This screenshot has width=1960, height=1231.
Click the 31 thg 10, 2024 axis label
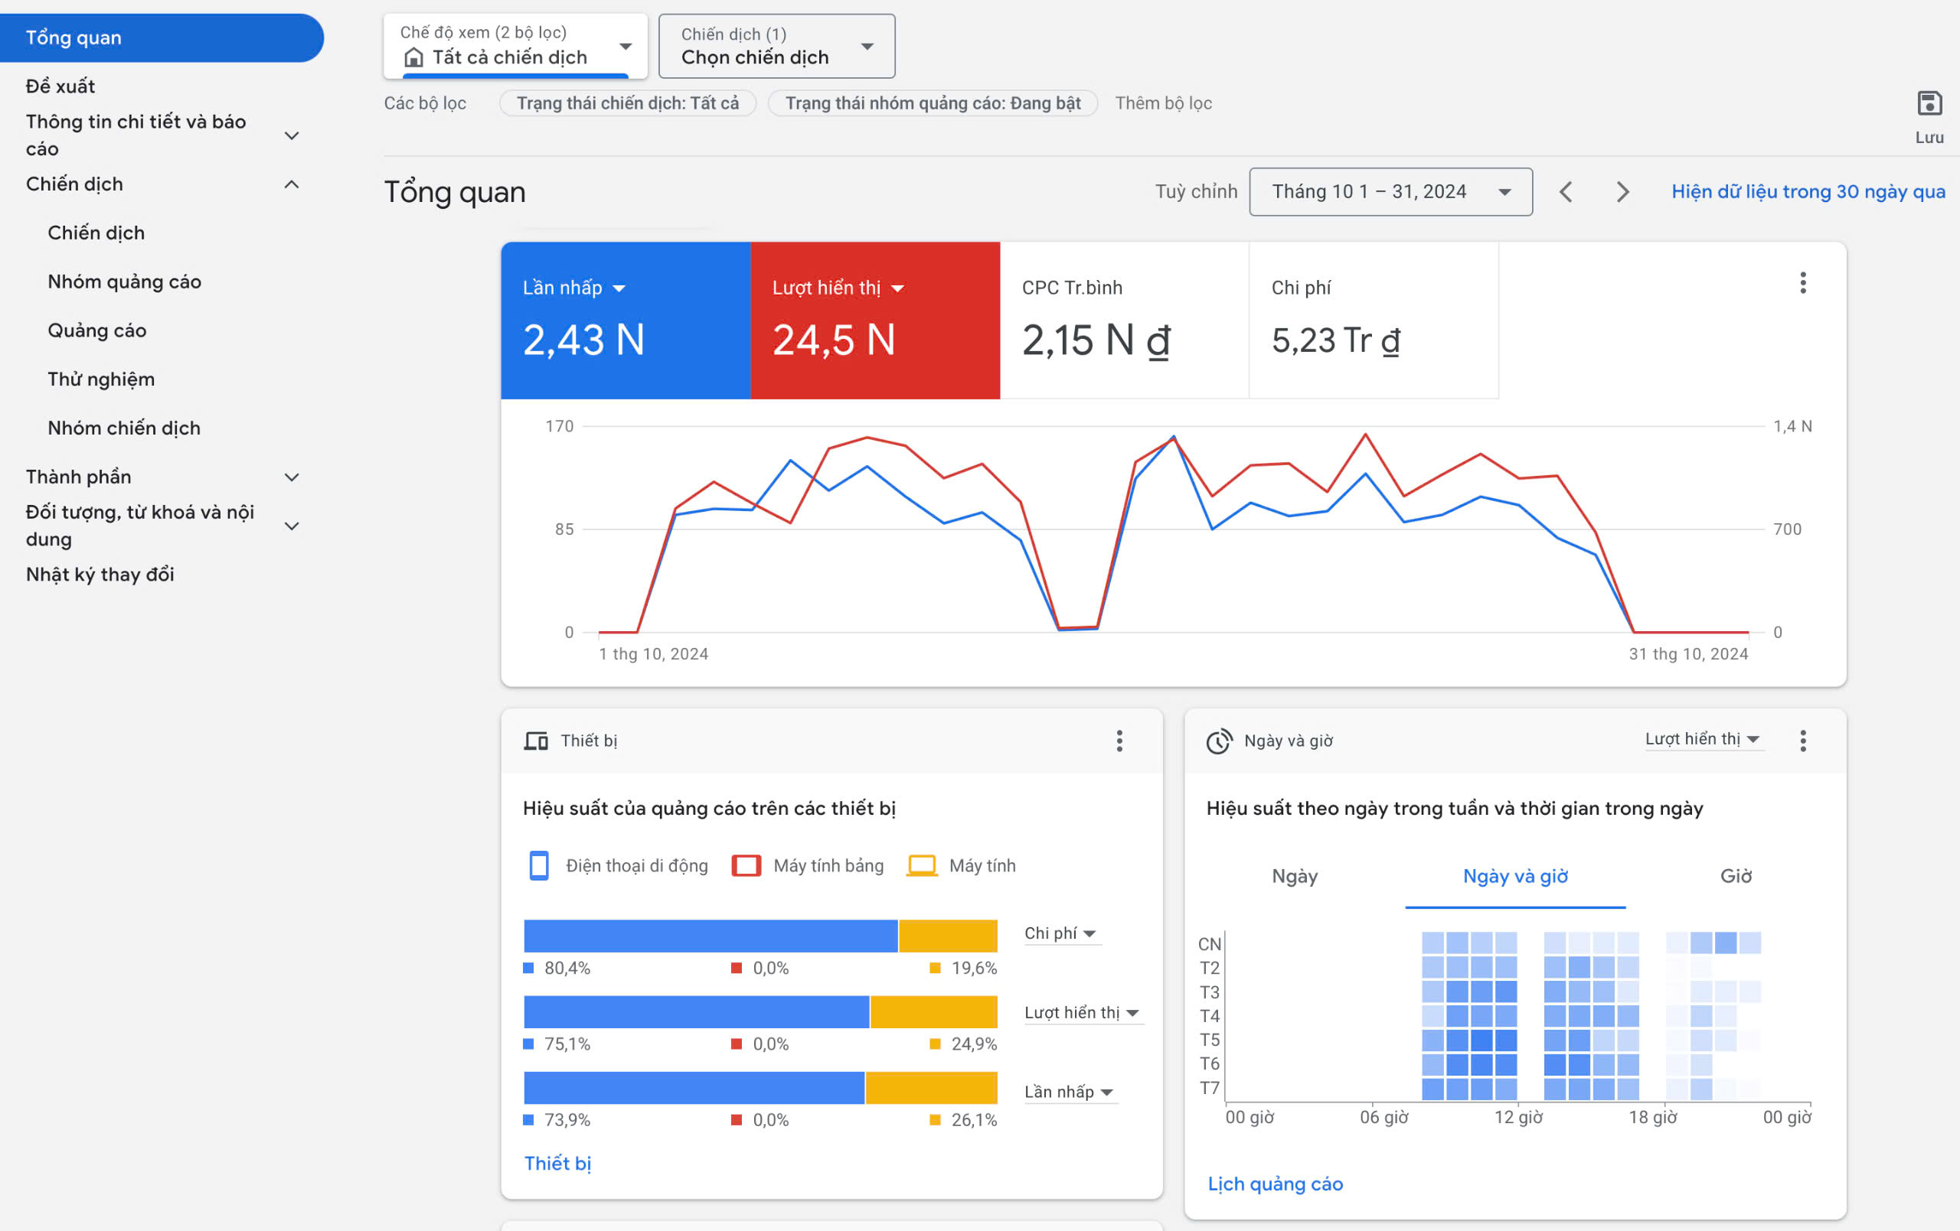[1687, 654]
